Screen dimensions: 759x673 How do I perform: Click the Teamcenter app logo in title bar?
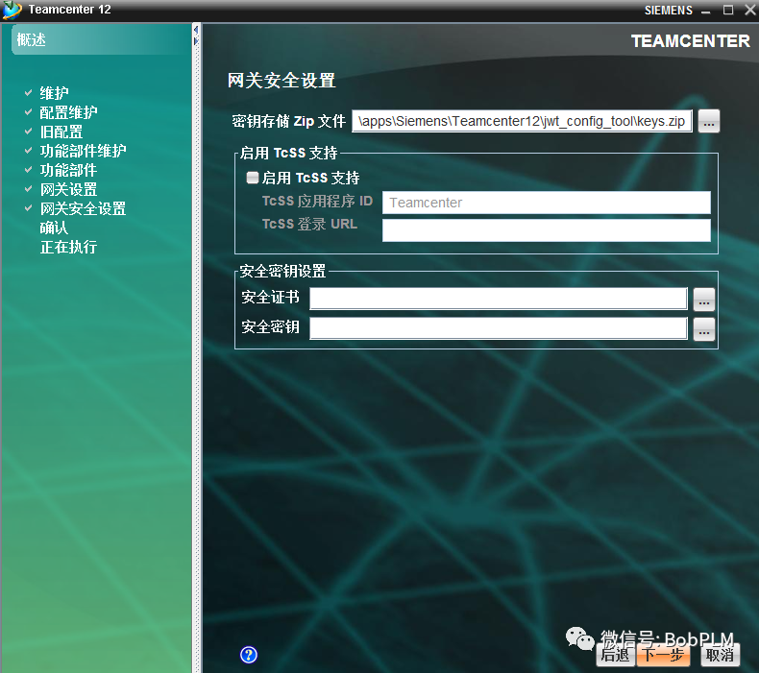(x=12, y=11)
